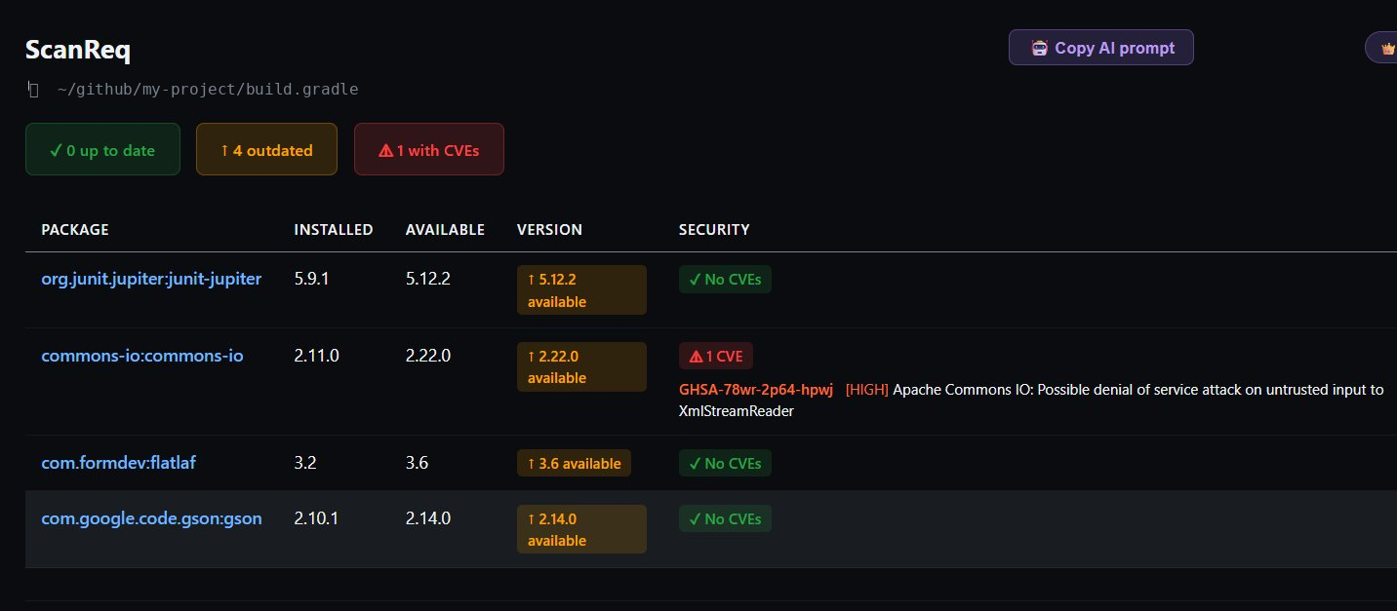1397x611 pixels.
Task: Click the AVAILABLE column header
Action: point(445,230)
